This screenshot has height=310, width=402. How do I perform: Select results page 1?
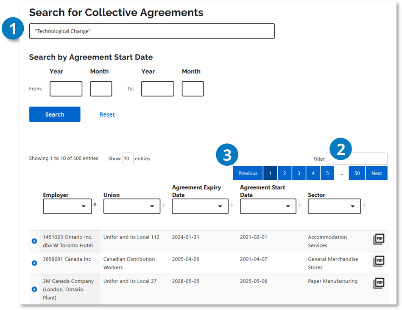[270, 173]
